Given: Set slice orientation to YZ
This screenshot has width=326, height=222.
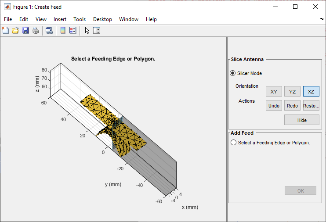Looking at the screenshot, I should (292, 92).
